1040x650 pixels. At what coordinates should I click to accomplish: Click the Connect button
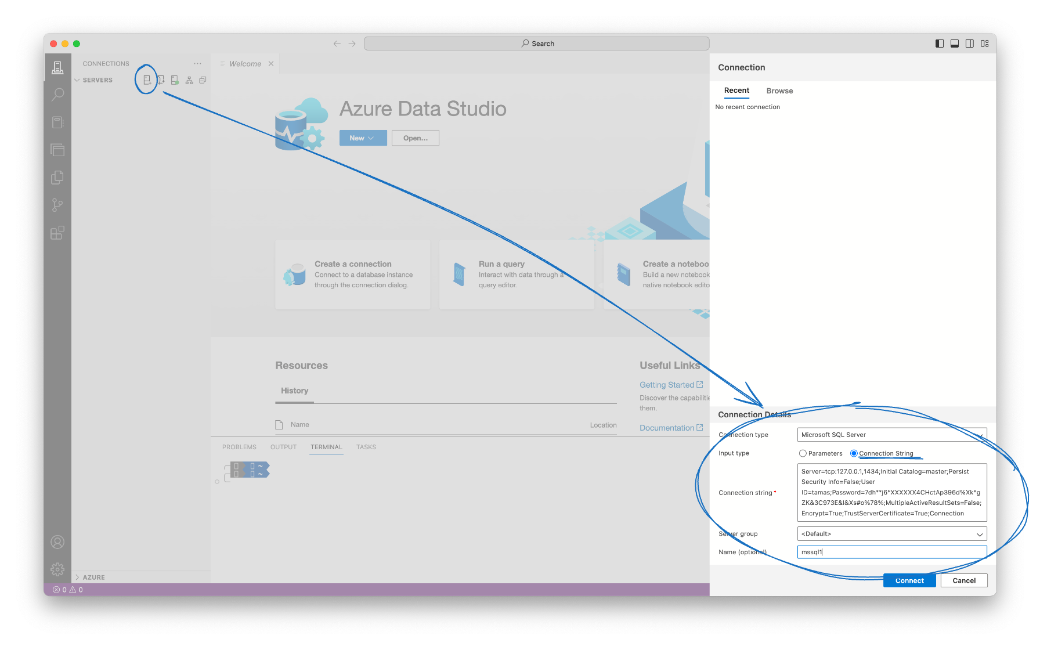(x=909, y=580)
